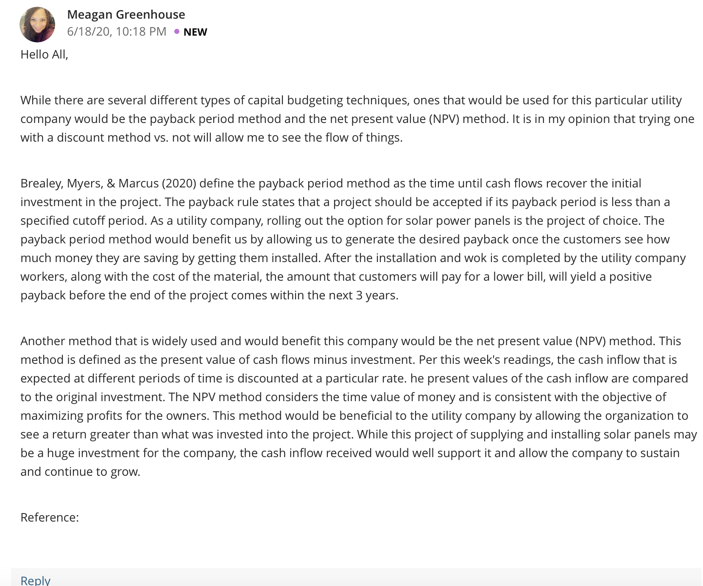
Task: Click the phrase "specified cutoff period."
Action: coord(83,220)
